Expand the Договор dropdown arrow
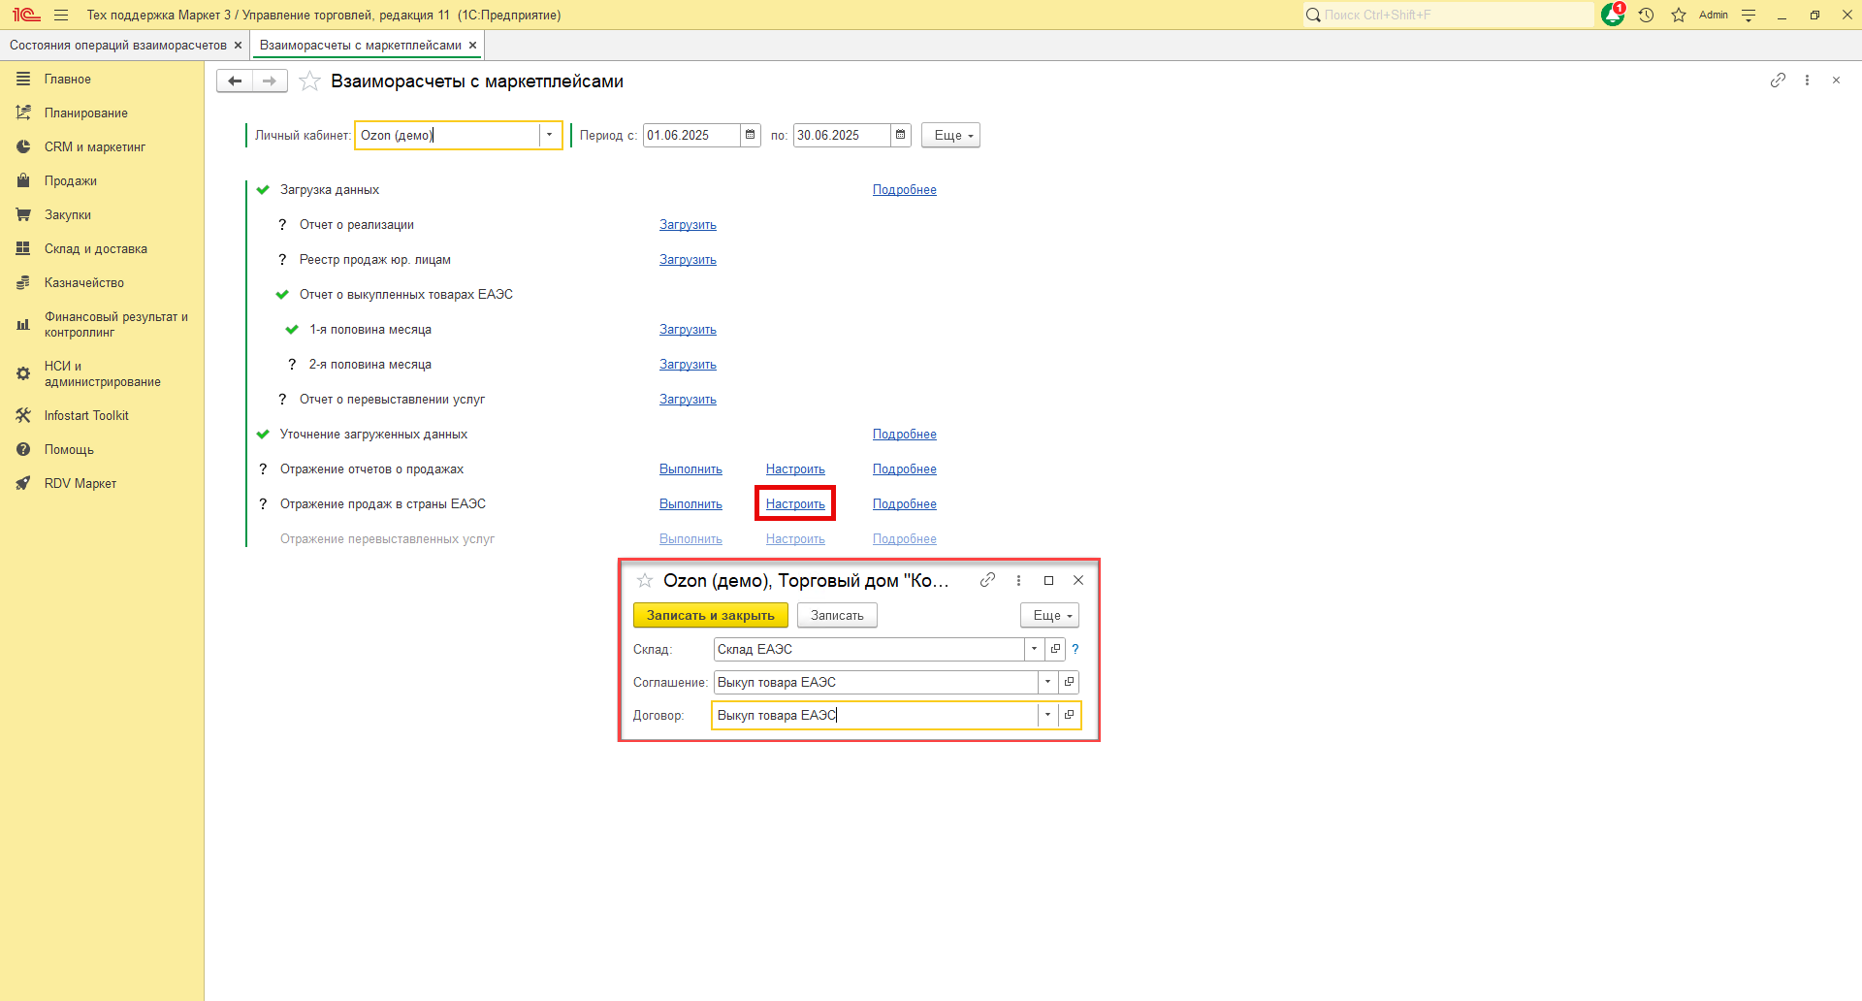 pos(1047,715)
